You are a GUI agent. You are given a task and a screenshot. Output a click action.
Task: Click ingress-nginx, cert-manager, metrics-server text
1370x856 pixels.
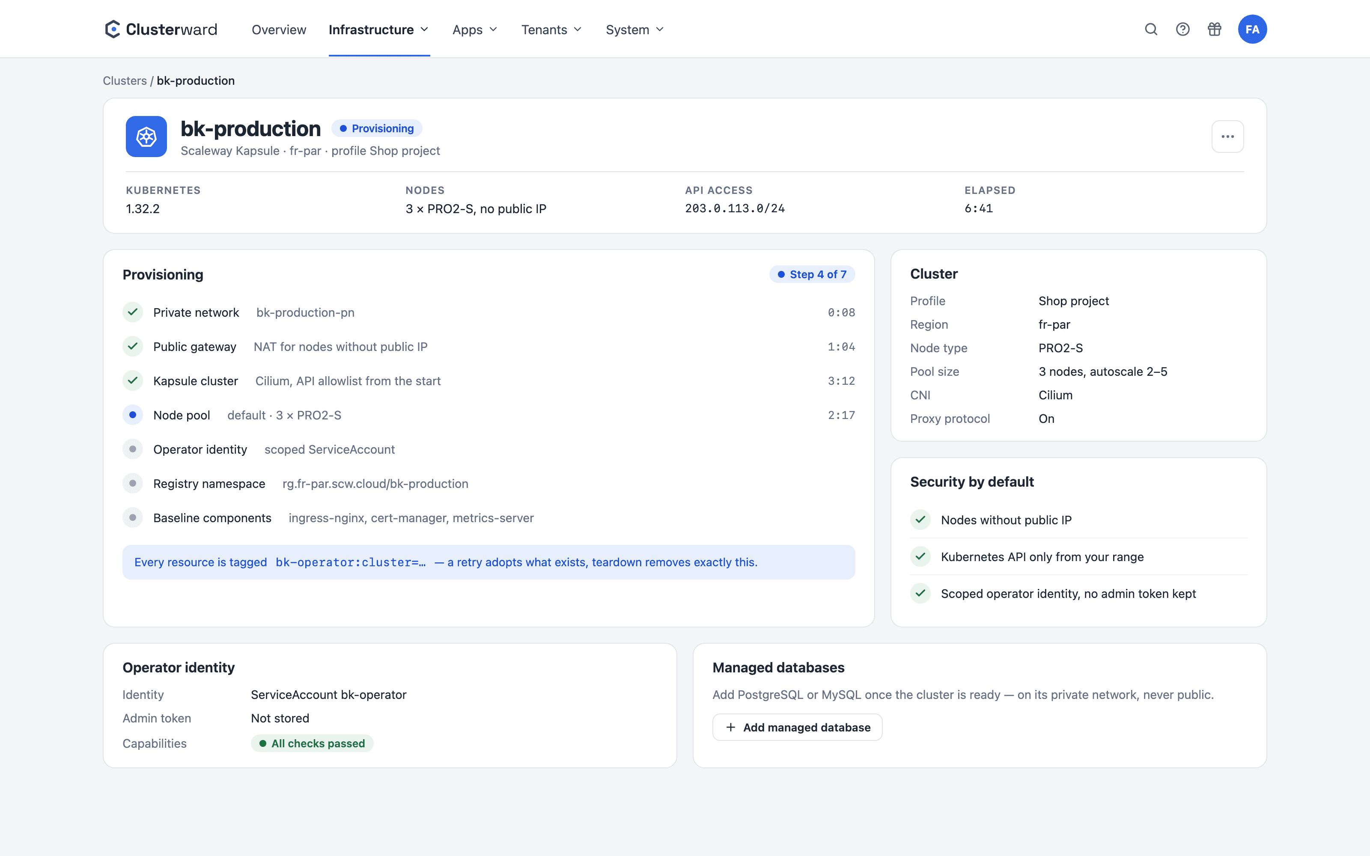pos(411,518)
